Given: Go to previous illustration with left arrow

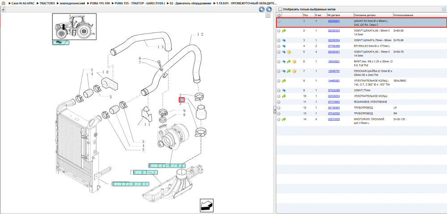Looking at the screenshot, I should pos(261,9).
